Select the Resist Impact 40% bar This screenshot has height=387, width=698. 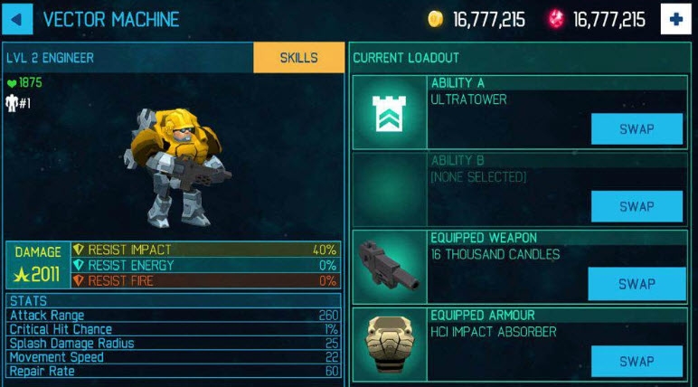click(205, 250)
